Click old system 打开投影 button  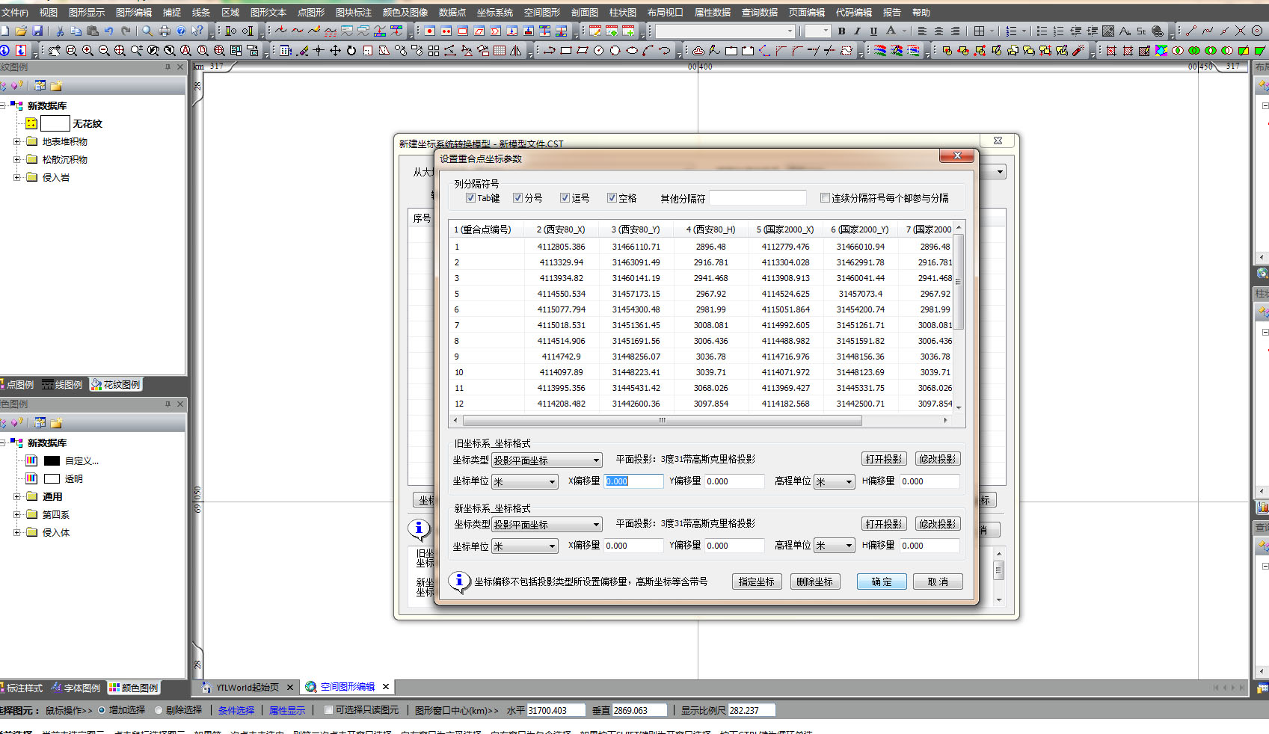point(884,459)
